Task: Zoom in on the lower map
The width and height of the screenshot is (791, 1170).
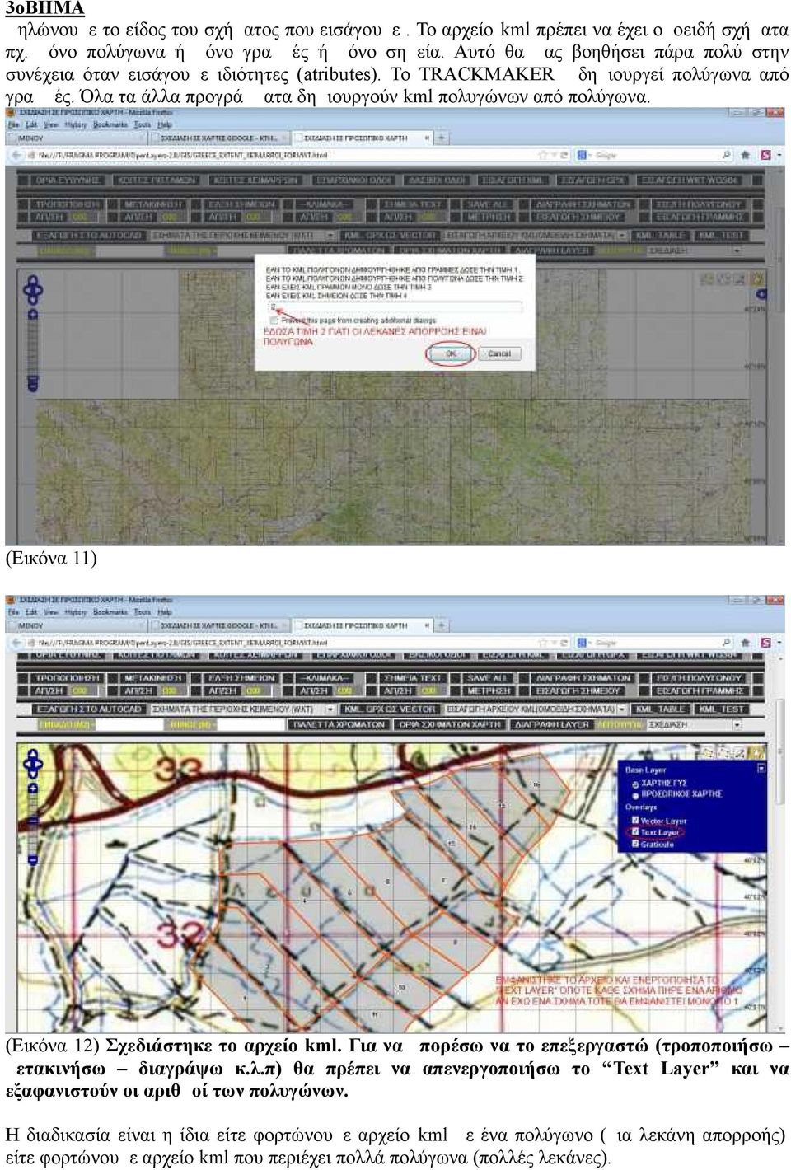Action: [x=32, y=788]
